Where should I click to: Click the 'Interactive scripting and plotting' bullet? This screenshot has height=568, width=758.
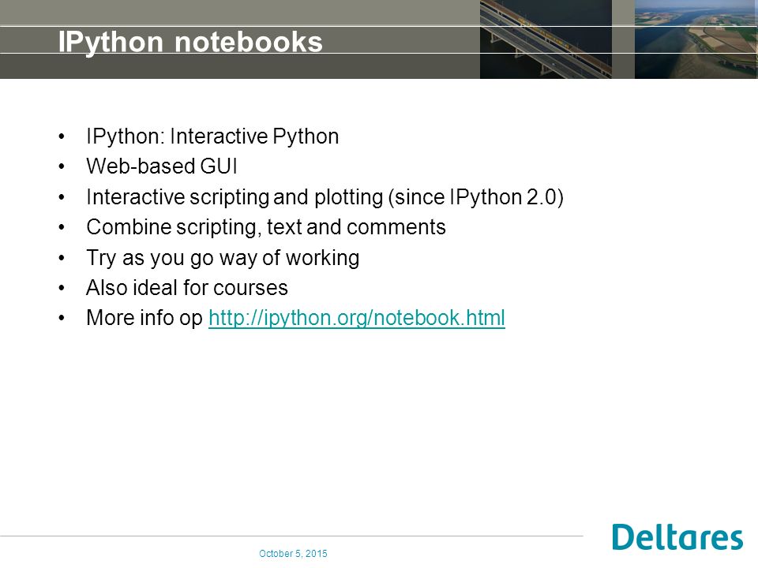tap(325, 197)
